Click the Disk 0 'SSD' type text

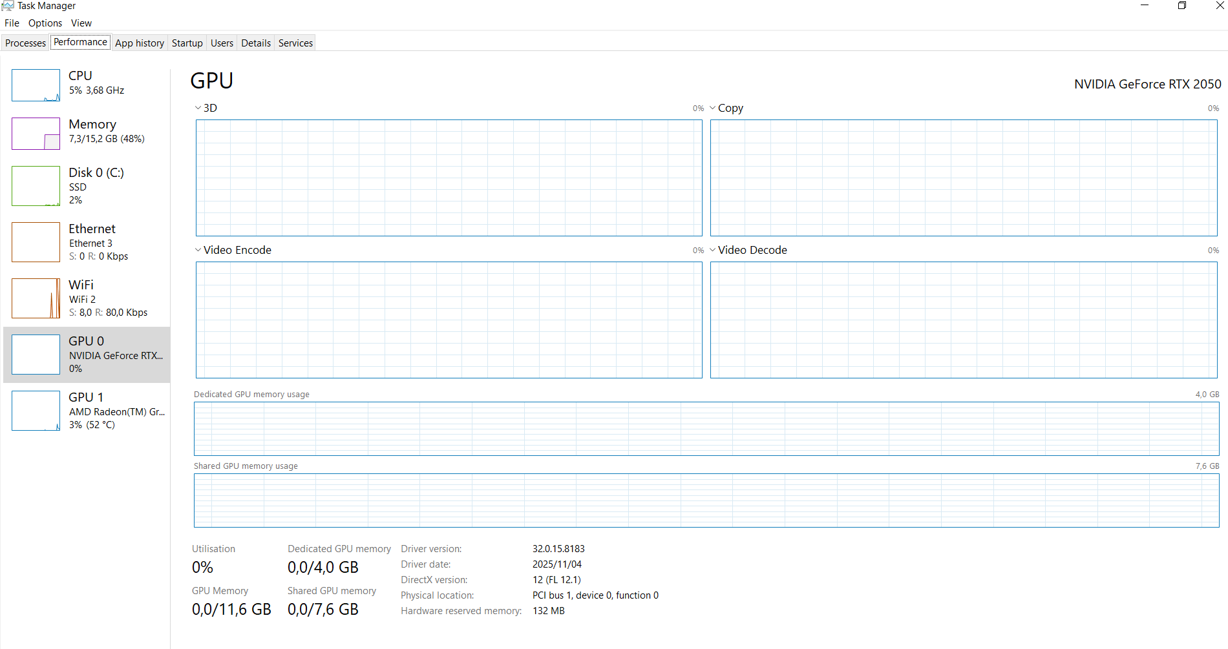pos(78,187)
